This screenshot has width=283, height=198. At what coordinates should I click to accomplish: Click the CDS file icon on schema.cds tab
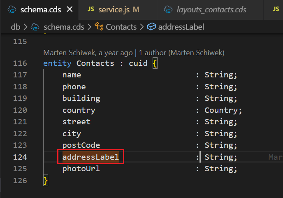(12, 9)
